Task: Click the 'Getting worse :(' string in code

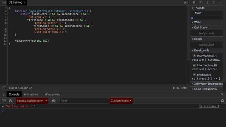Action: (47, 29)
